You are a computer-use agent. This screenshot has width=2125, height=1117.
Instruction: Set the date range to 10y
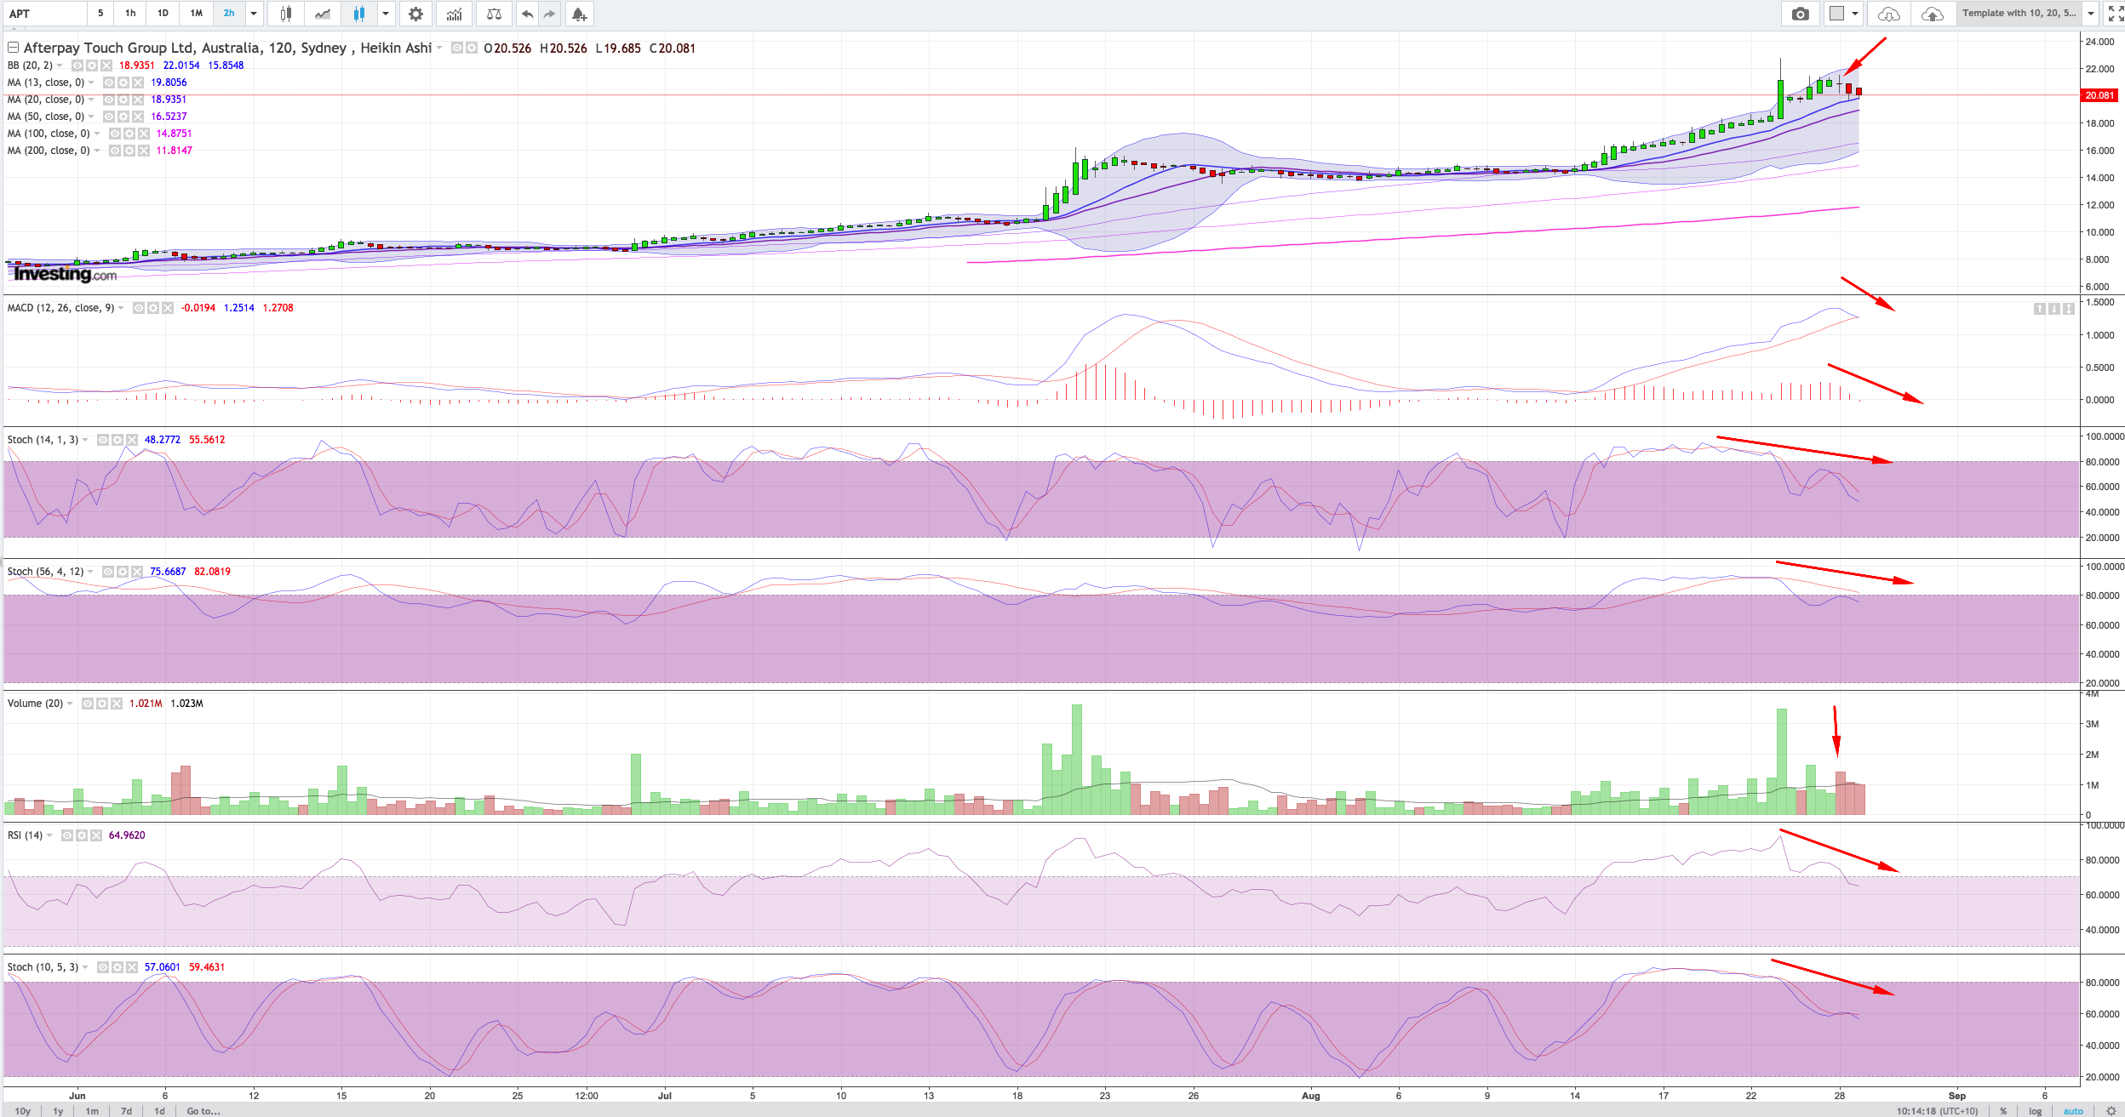tap(23, 1111)
